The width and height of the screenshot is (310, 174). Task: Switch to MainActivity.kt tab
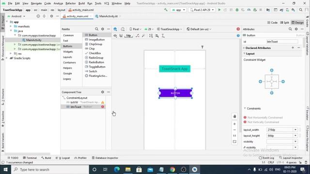(108, 16)
